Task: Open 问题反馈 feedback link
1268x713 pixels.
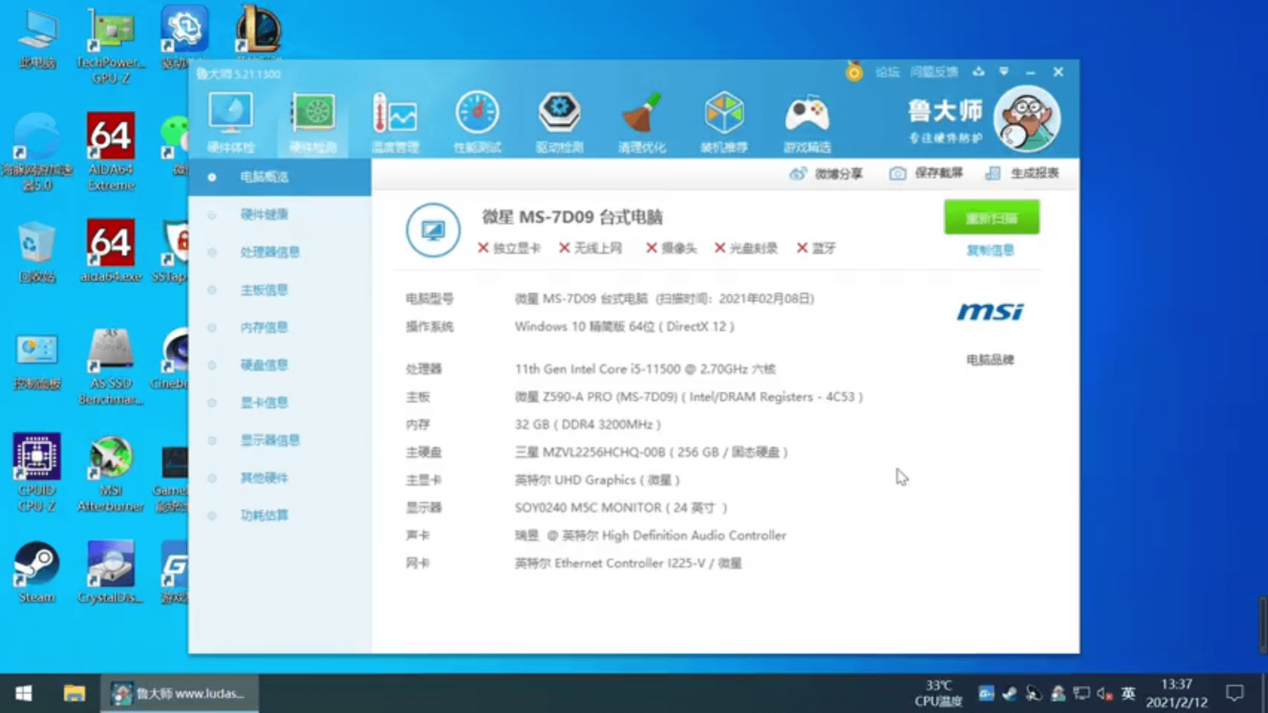Action: [x=934, y=72]
